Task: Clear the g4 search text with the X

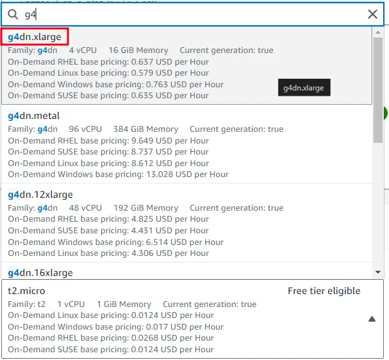Action: 372,14
